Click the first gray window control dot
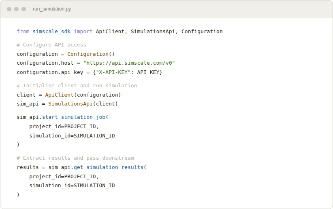This screenshot has height=209, width=333. click(9, 9)
